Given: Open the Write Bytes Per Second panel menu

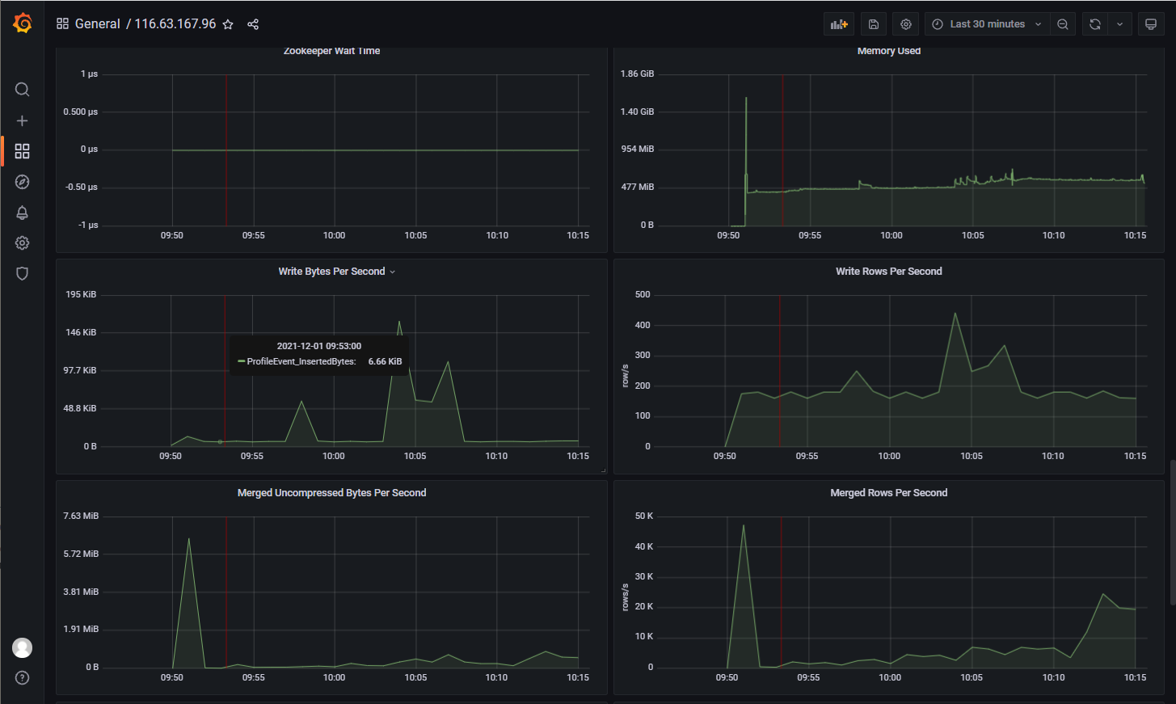Looking at the screenshot, I should (393, 272).
